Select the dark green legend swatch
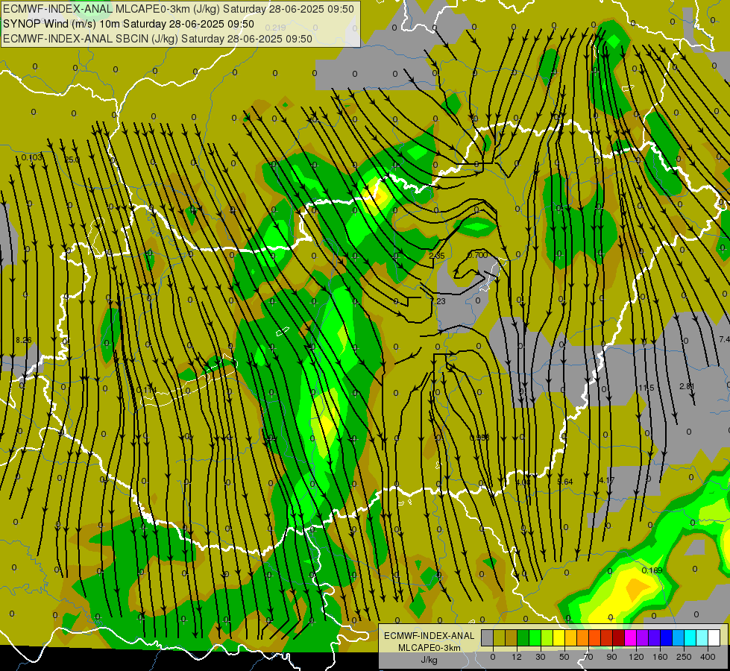This screenshot has width=730, height=671. pyautogui.click(x=523, y=638)
